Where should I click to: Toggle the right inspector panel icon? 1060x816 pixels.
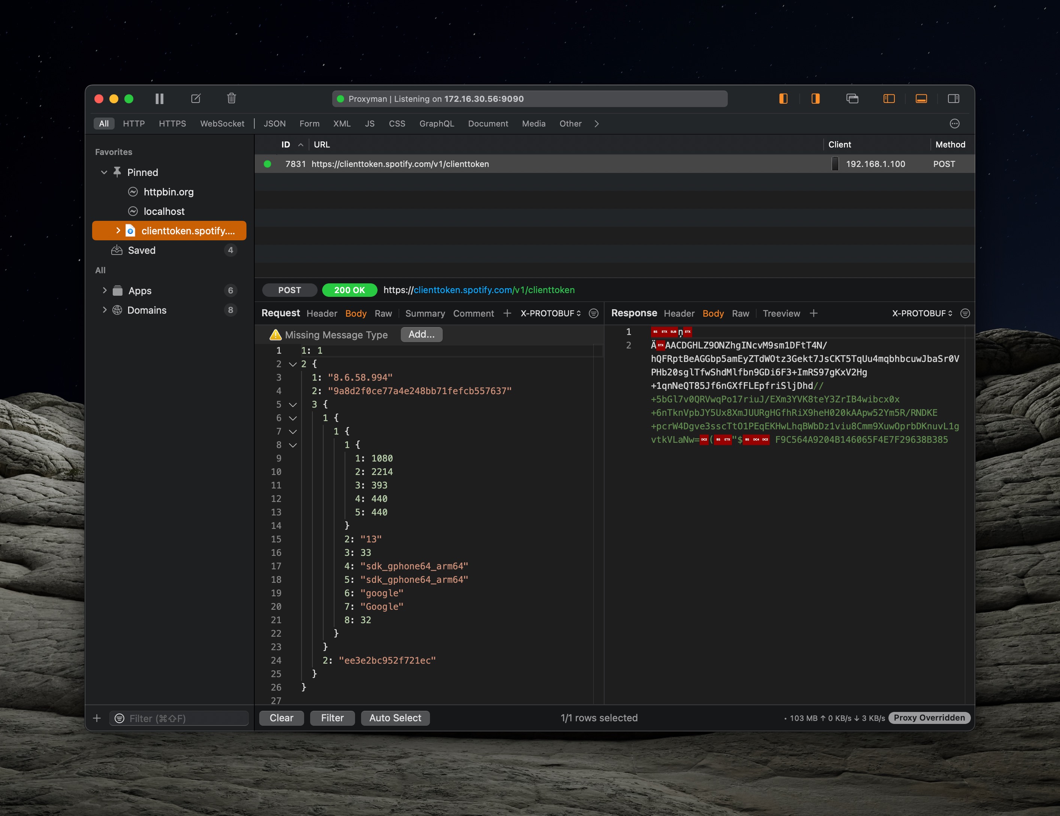pos(953,98)
